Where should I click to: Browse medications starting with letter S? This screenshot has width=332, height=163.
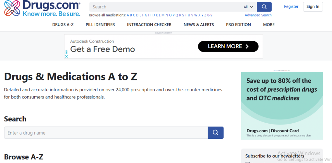pos(183,15)
